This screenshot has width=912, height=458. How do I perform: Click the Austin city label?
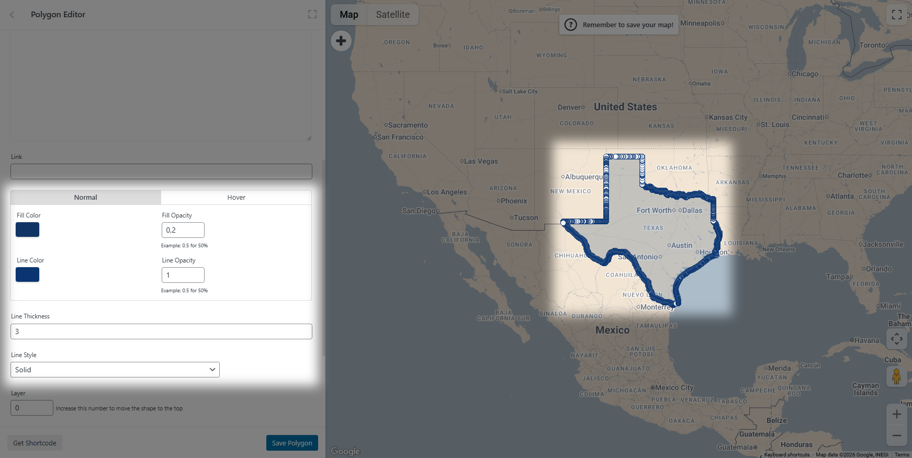[682, 245]
